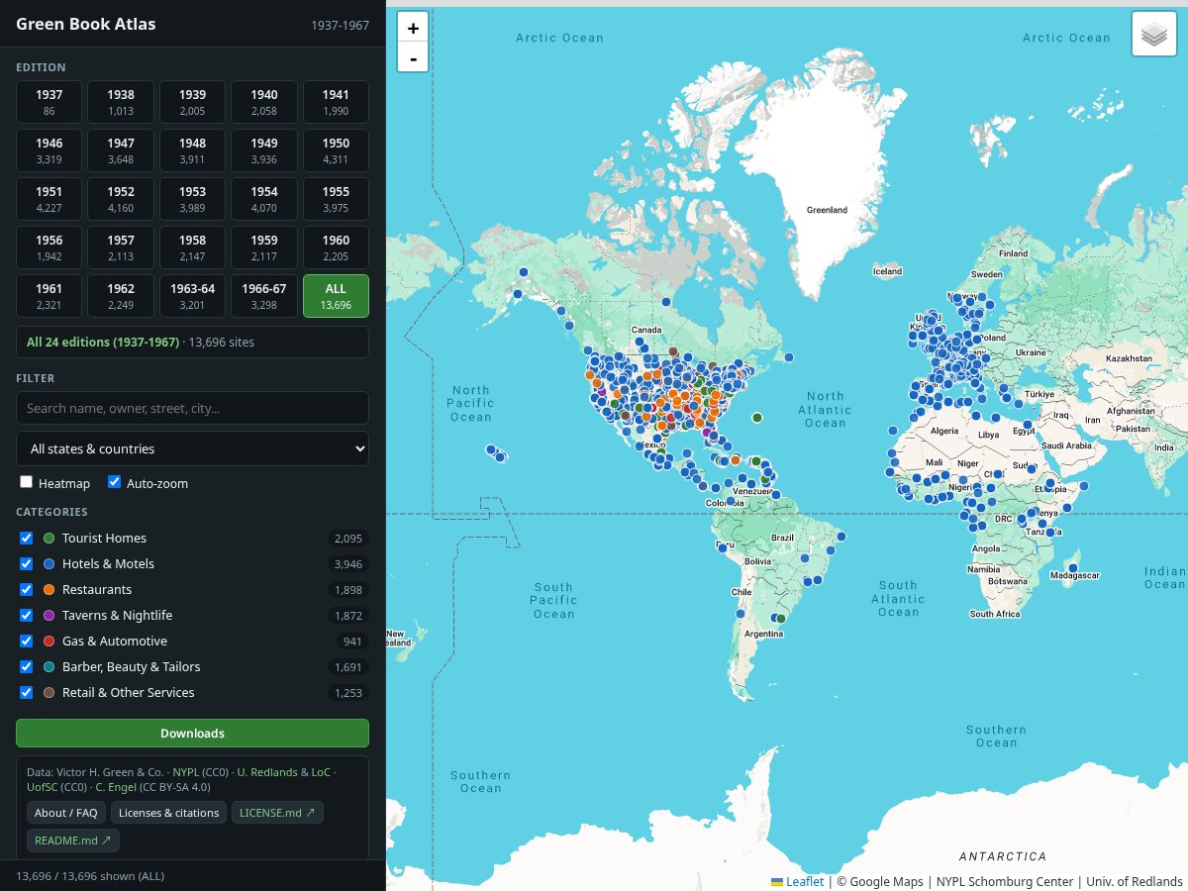The width and height of the screenshot is (1188, 891).
Task: Zoom out on the map
Action: (413, 57)
